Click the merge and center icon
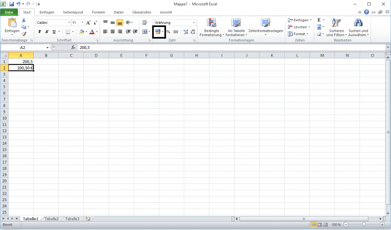Viewport: 391px width, 230px height. pos(145,32)
